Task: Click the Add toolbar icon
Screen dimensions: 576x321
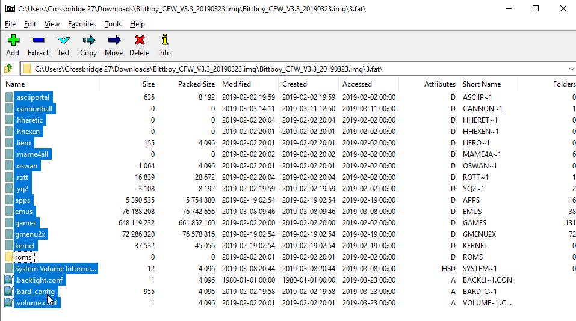Action: click(x=13, y=40)
